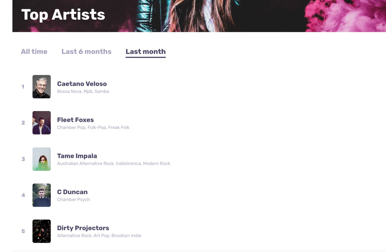Click Caetano Veloso's profile photo
This screenshot has width=386, height=252.
tap(42, 87)
